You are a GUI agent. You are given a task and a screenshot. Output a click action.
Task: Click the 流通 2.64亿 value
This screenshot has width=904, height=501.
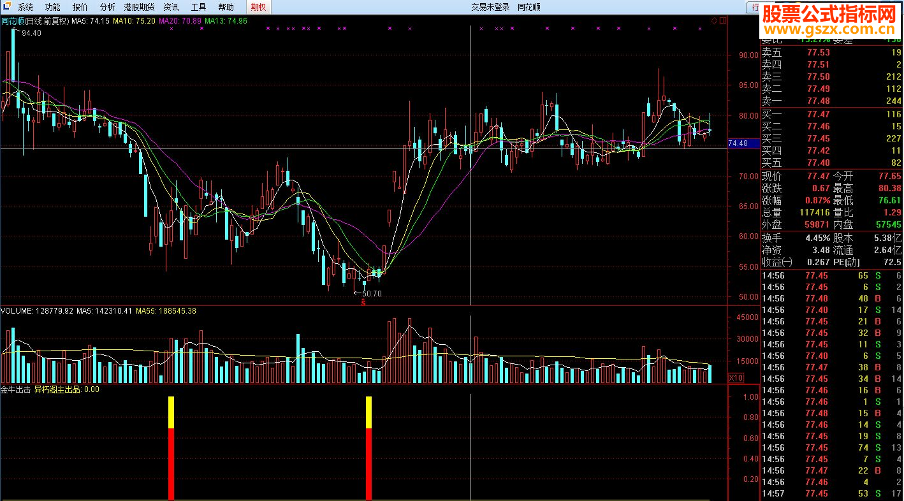tap(887, 250)
